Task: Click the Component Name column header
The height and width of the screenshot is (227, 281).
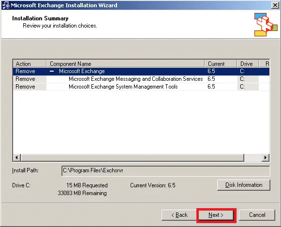Action: click(x=125, y=64)
